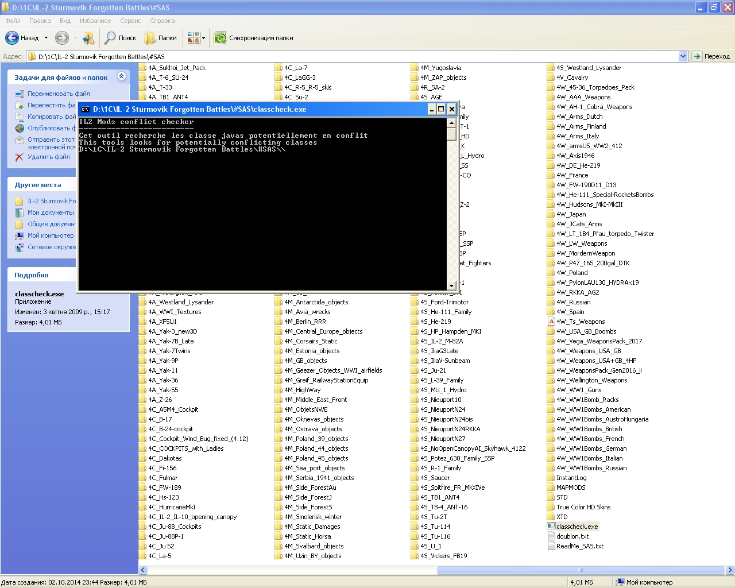This screenshot has width=735, height=588.
Task: Open the Search (Поиск) pane
Action: [x=120, y=38]
